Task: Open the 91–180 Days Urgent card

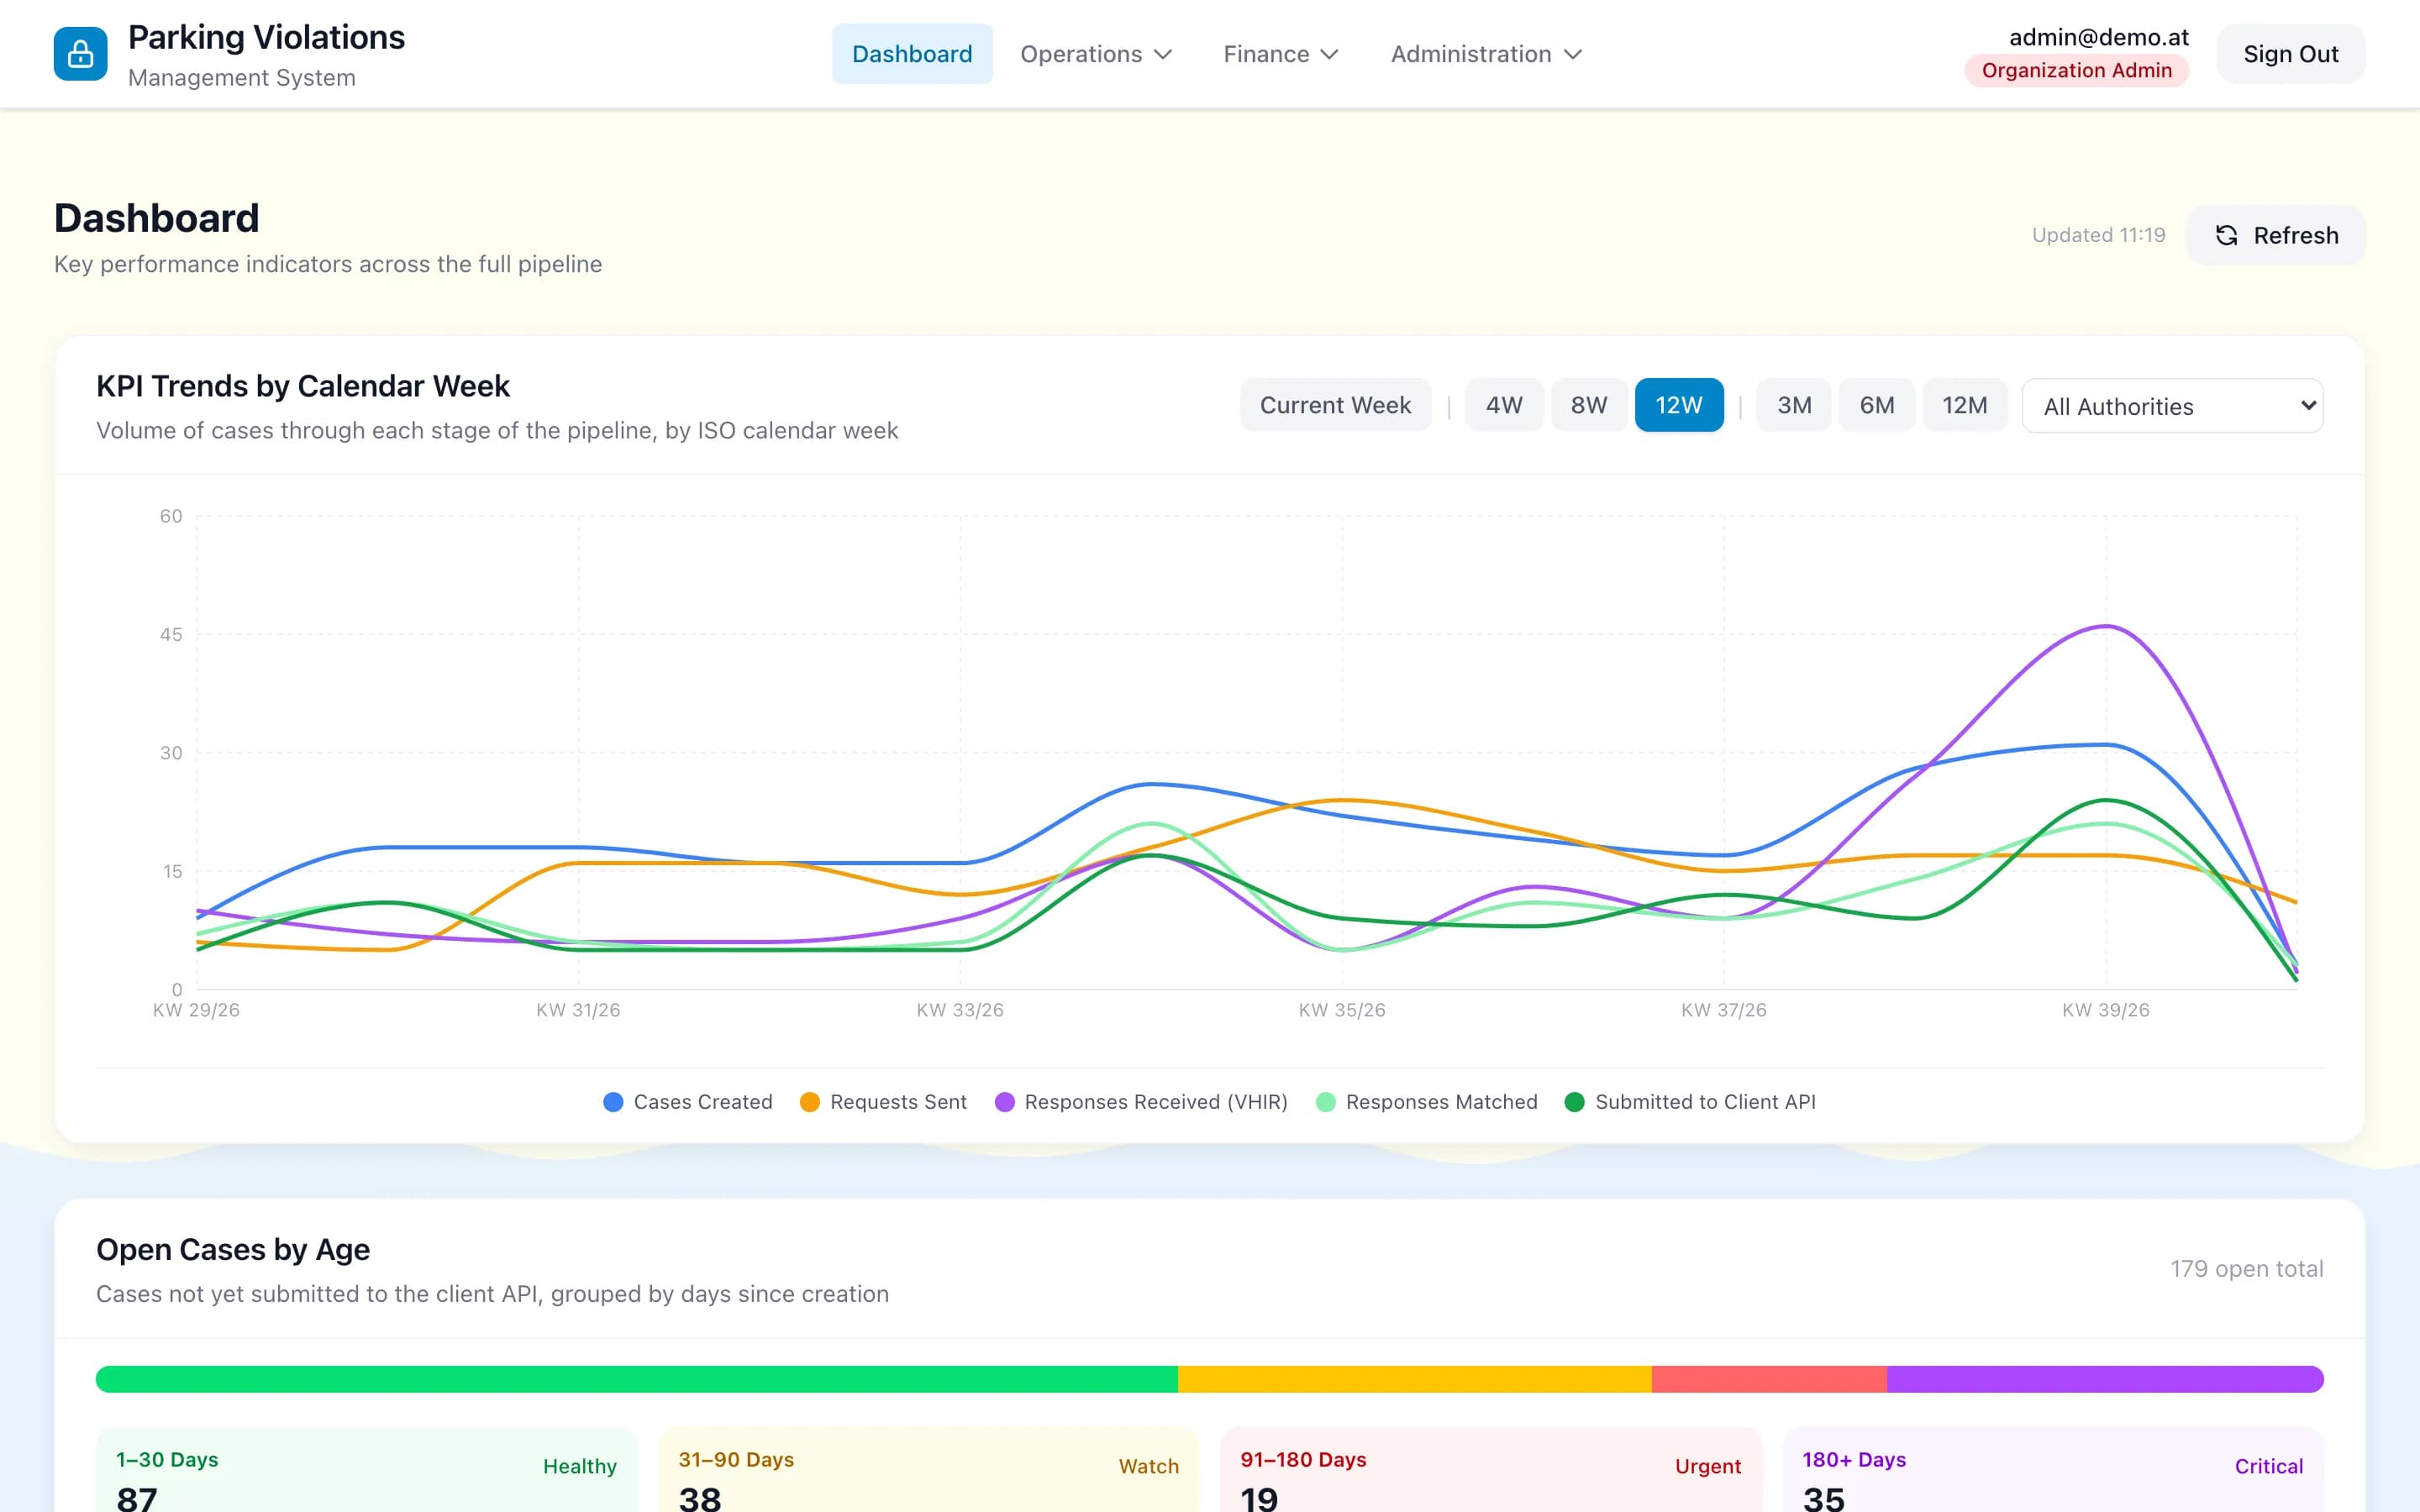Action: tap(1491, 1470)
